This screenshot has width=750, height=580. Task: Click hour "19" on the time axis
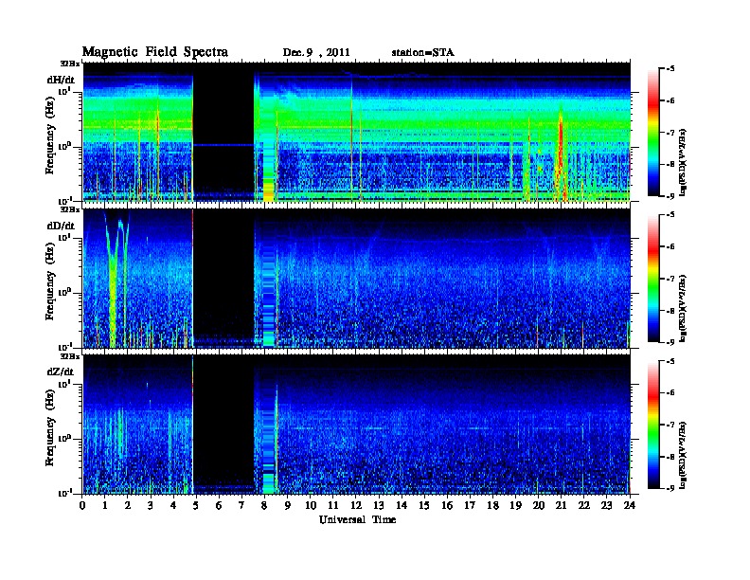click(515, 505)
